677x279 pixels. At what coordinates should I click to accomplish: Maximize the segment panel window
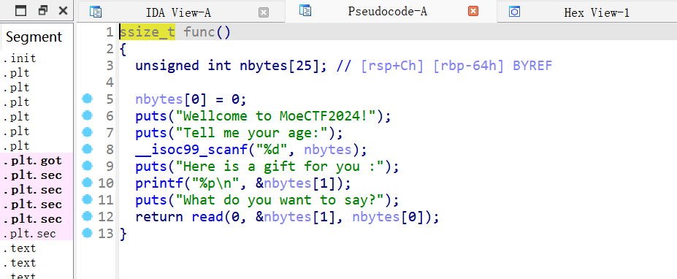pyautogui.click(x=20, y=11)
